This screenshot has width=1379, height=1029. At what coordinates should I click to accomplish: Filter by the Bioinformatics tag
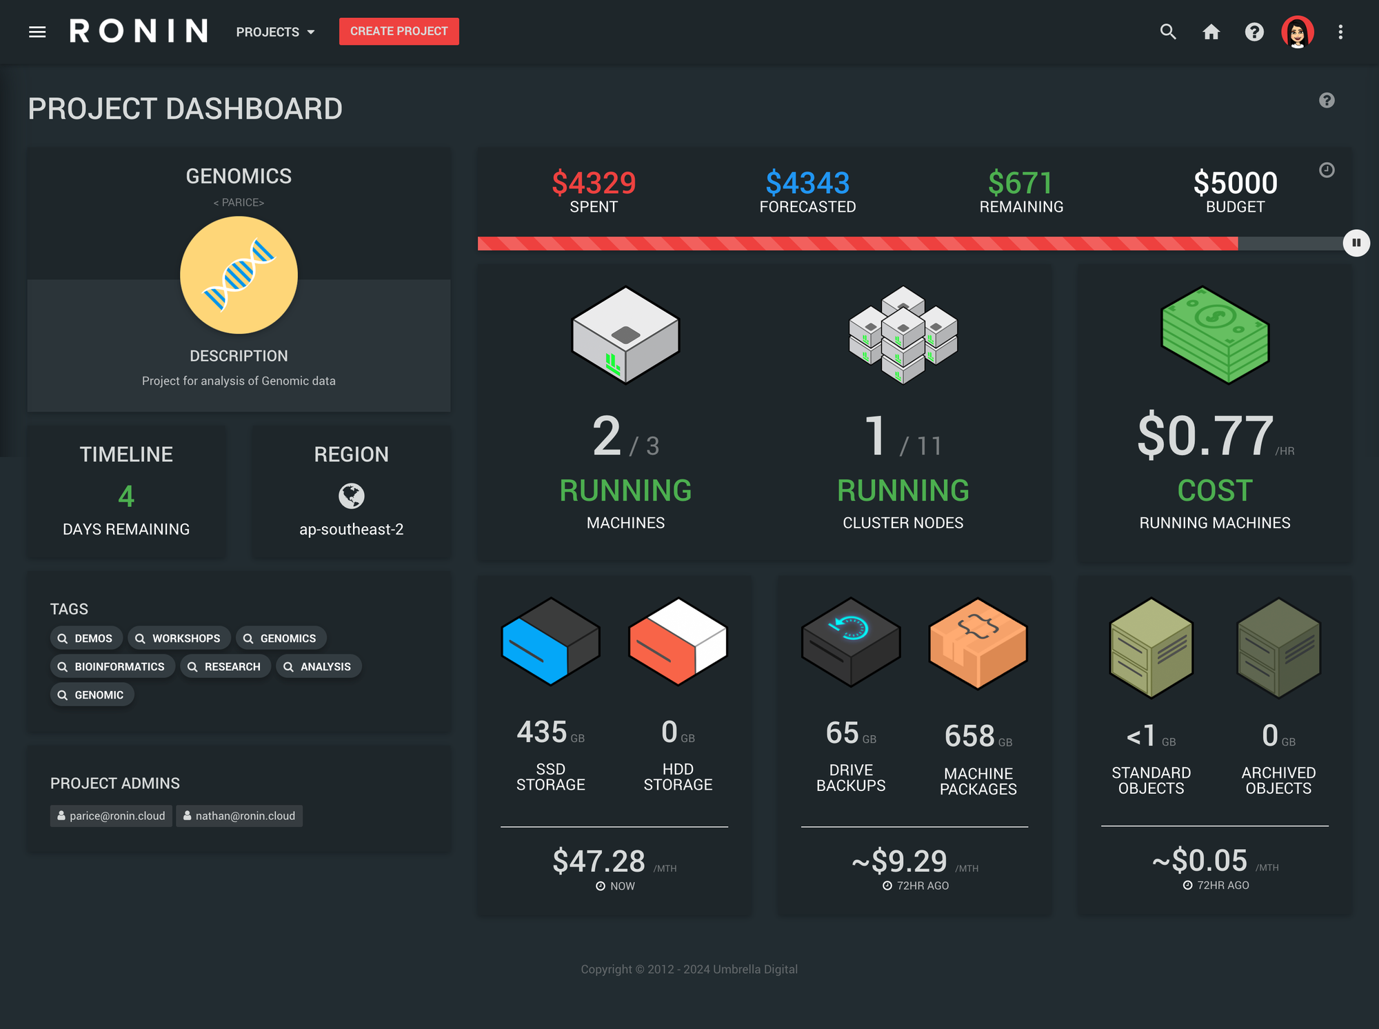(x=112, y=666)
